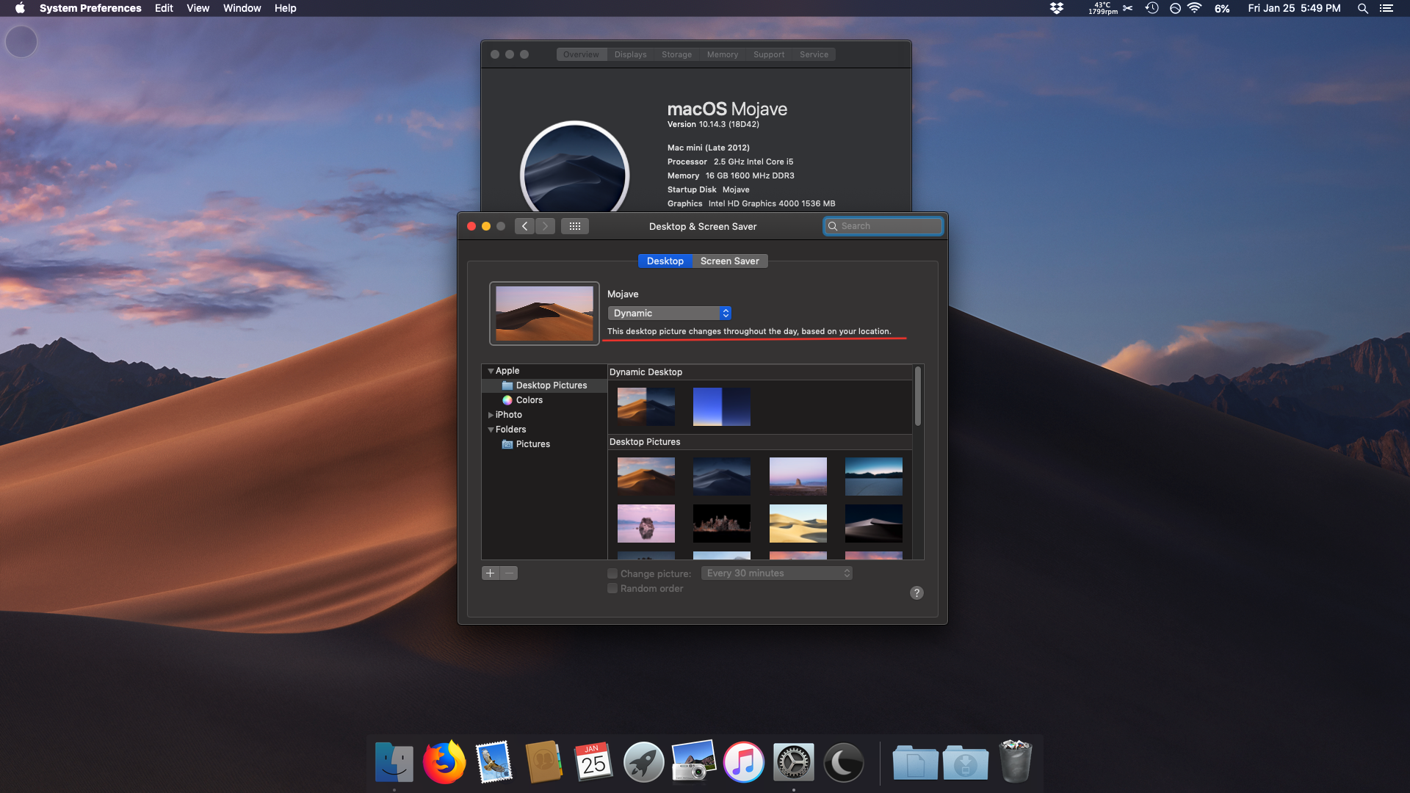The image size is (1410, 793).
Task: Select the bright sand dunes thumbnail
Action: pyautogui.click(x=798, y=524)
